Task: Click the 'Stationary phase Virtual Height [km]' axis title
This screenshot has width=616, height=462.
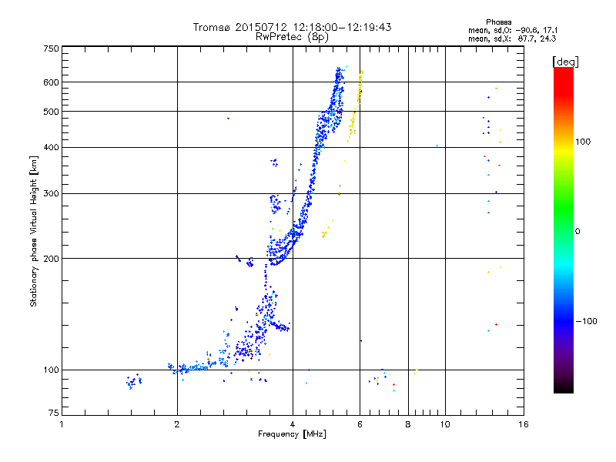Action: coord(34,232)
